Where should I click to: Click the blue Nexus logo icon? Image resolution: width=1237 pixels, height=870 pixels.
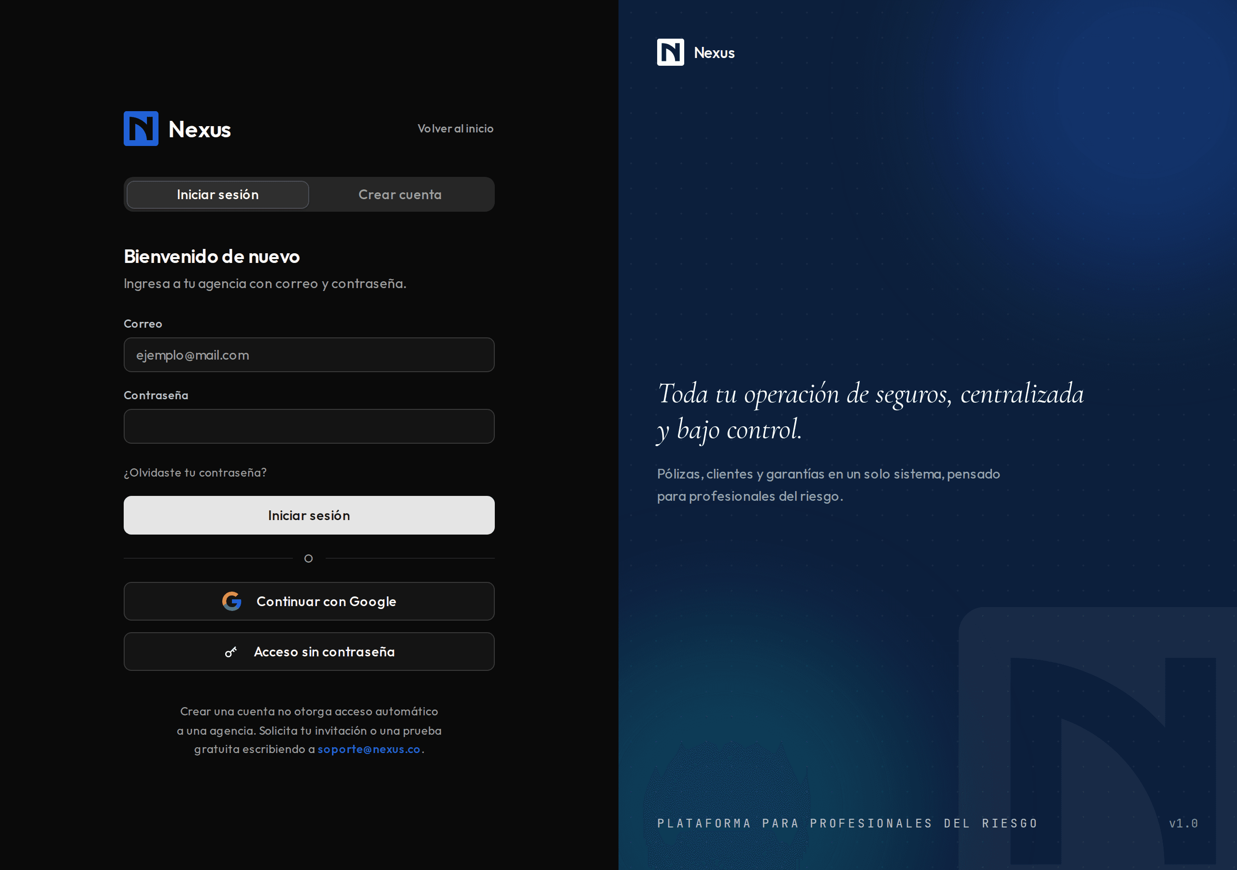(141, 128)
